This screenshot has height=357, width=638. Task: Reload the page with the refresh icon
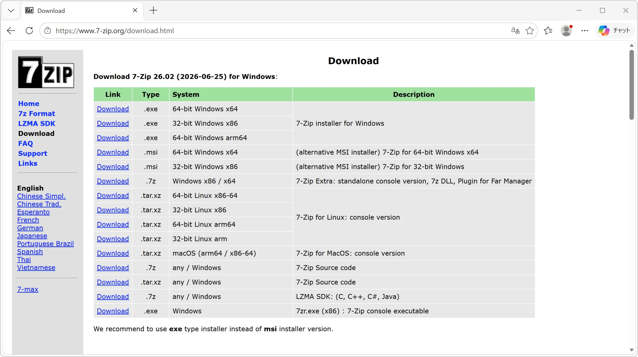29,31
